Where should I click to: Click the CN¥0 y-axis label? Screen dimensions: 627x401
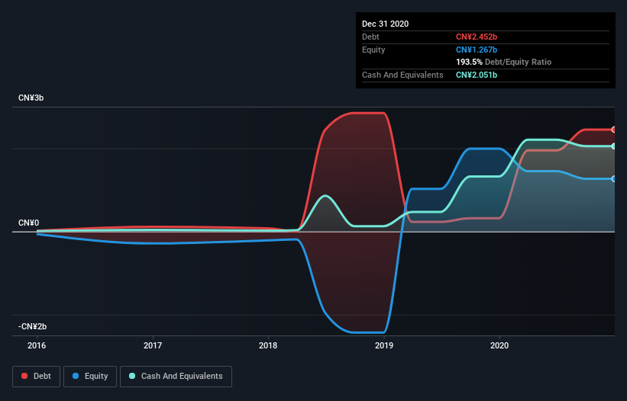pyautogui.click(x=28, y=223)
